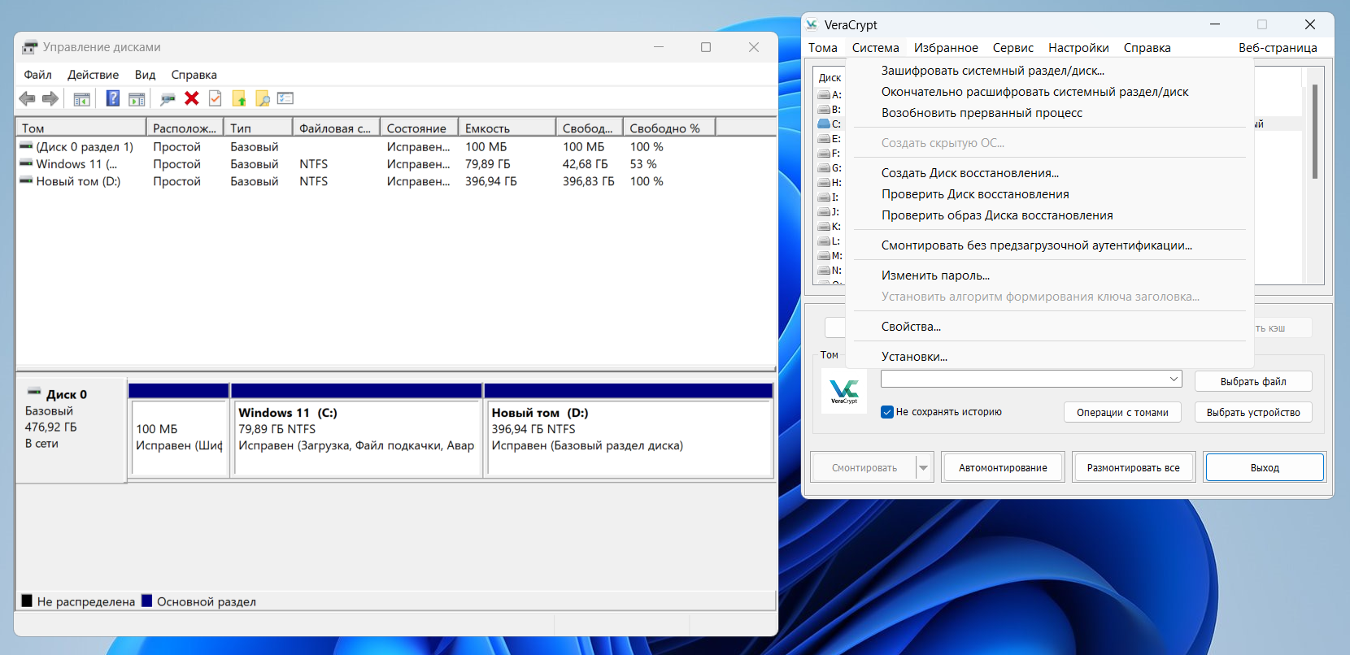Click the 'Диск 0' label panel
Screen dimensions: 1350x655
click(x=72, y=431)
